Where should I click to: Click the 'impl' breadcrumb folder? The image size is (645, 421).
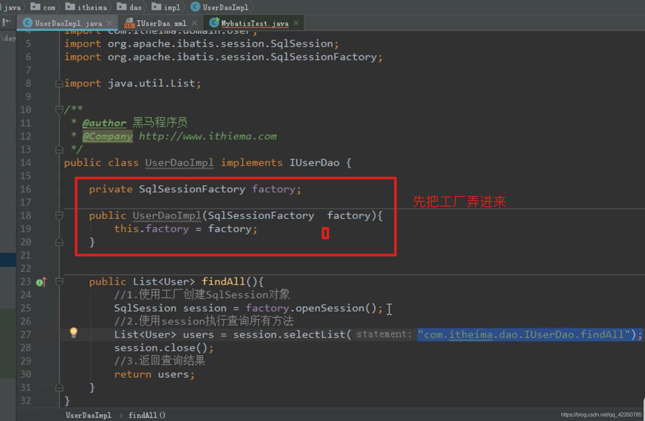pos(166,7)
